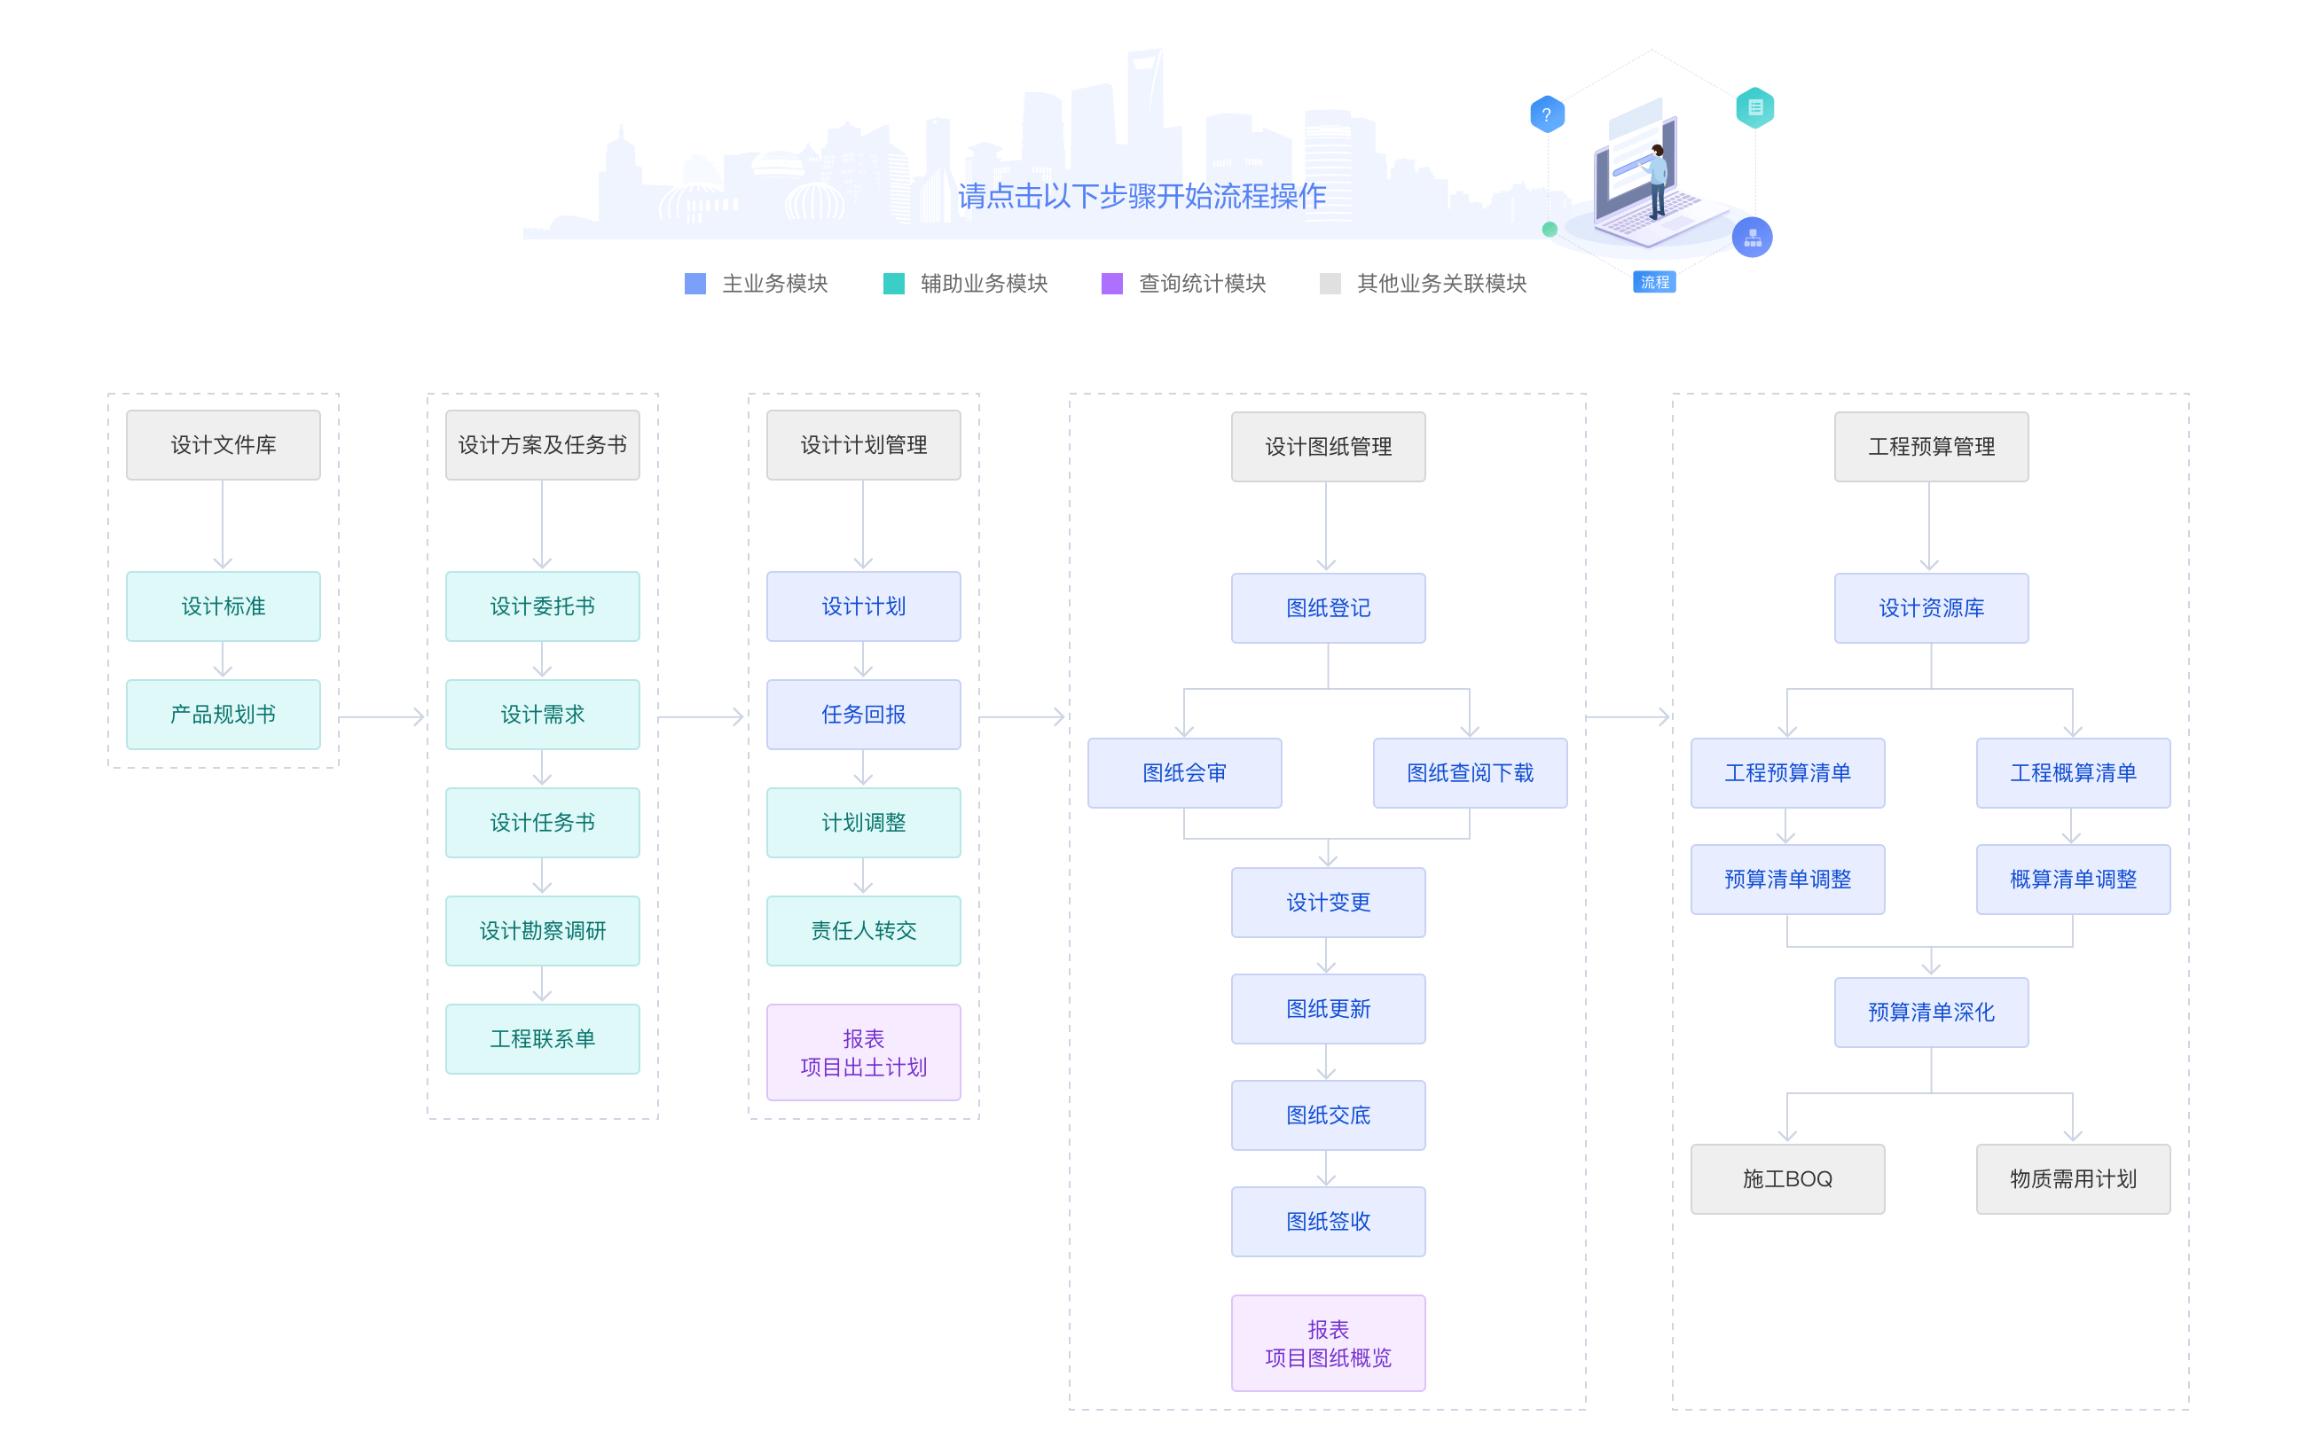This screenshot has height=1447, width=2299.
Task: Go to the 图纸登记 step
Action: pos(1327,608)
